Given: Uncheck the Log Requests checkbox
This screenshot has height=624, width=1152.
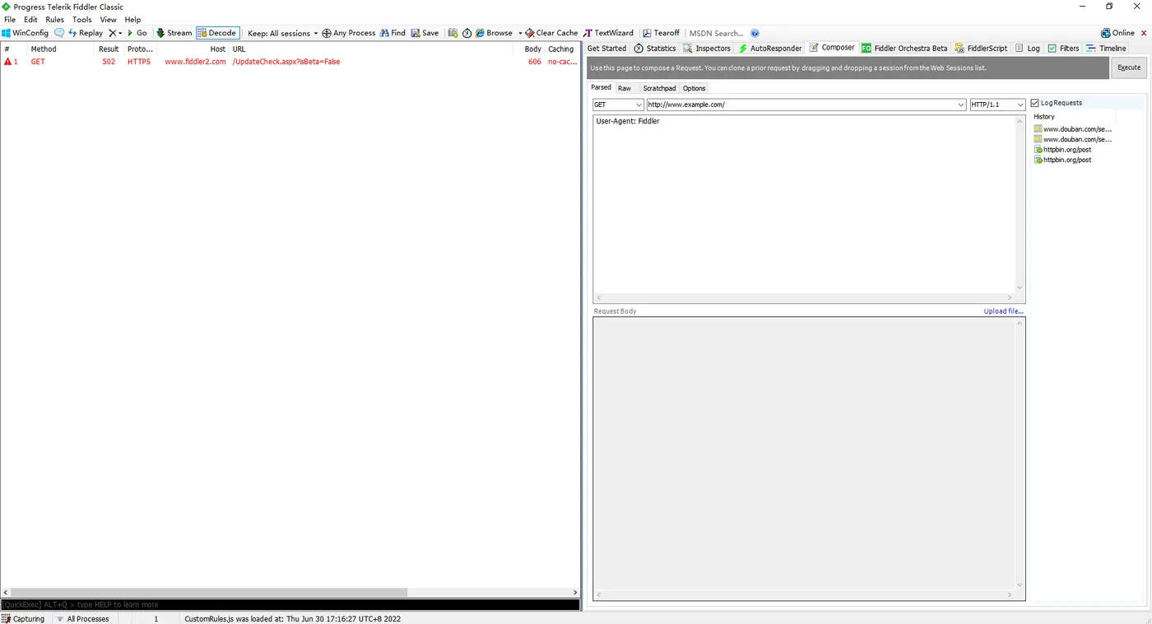Looking at the screenshot, I should click(1035, 103).
